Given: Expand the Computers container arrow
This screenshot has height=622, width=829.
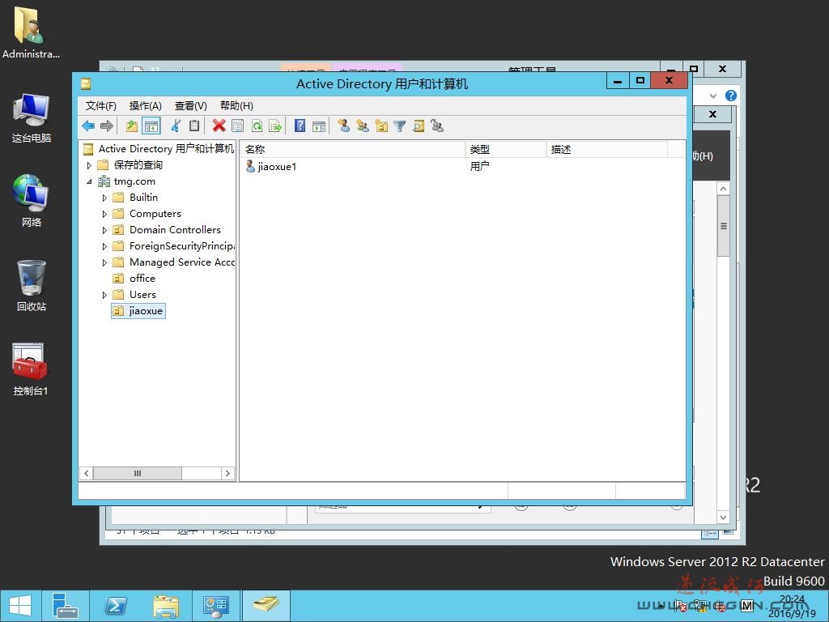Looking at the screenshot, I should (x=104, y=214).
